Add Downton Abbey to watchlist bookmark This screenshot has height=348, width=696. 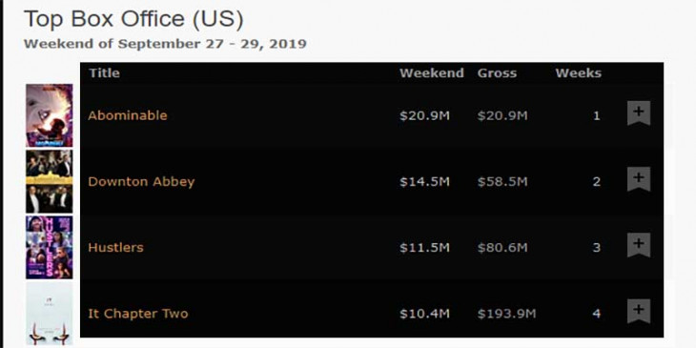coord(638,179)
